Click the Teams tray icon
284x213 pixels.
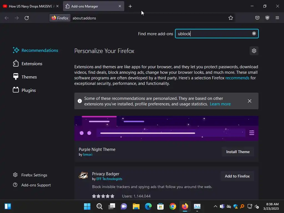click(222, 206)
